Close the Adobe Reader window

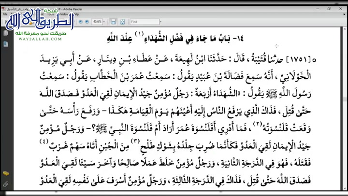tap(341, 9)
